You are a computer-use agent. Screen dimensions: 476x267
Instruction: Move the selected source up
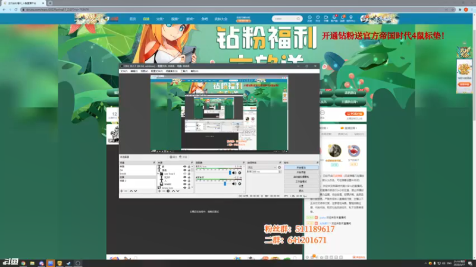point(173,191)
